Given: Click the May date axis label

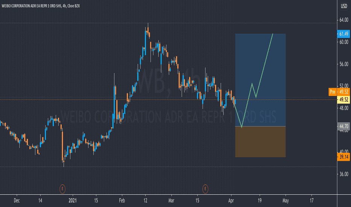Looking at the screenshot, I should [285, 201].
